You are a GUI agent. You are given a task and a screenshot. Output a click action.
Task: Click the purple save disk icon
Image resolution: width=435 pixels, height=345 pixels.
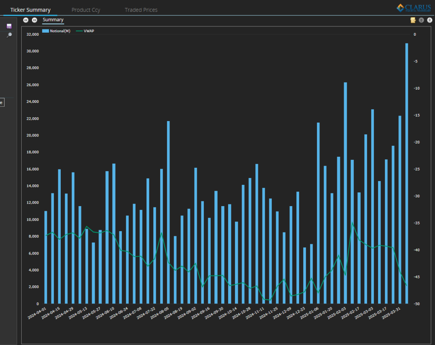9,26
